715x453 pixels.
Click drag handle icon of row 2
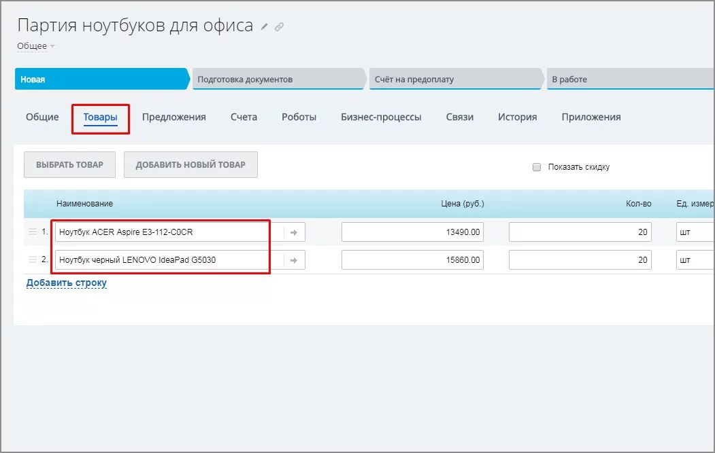click(x=33, y=259)
